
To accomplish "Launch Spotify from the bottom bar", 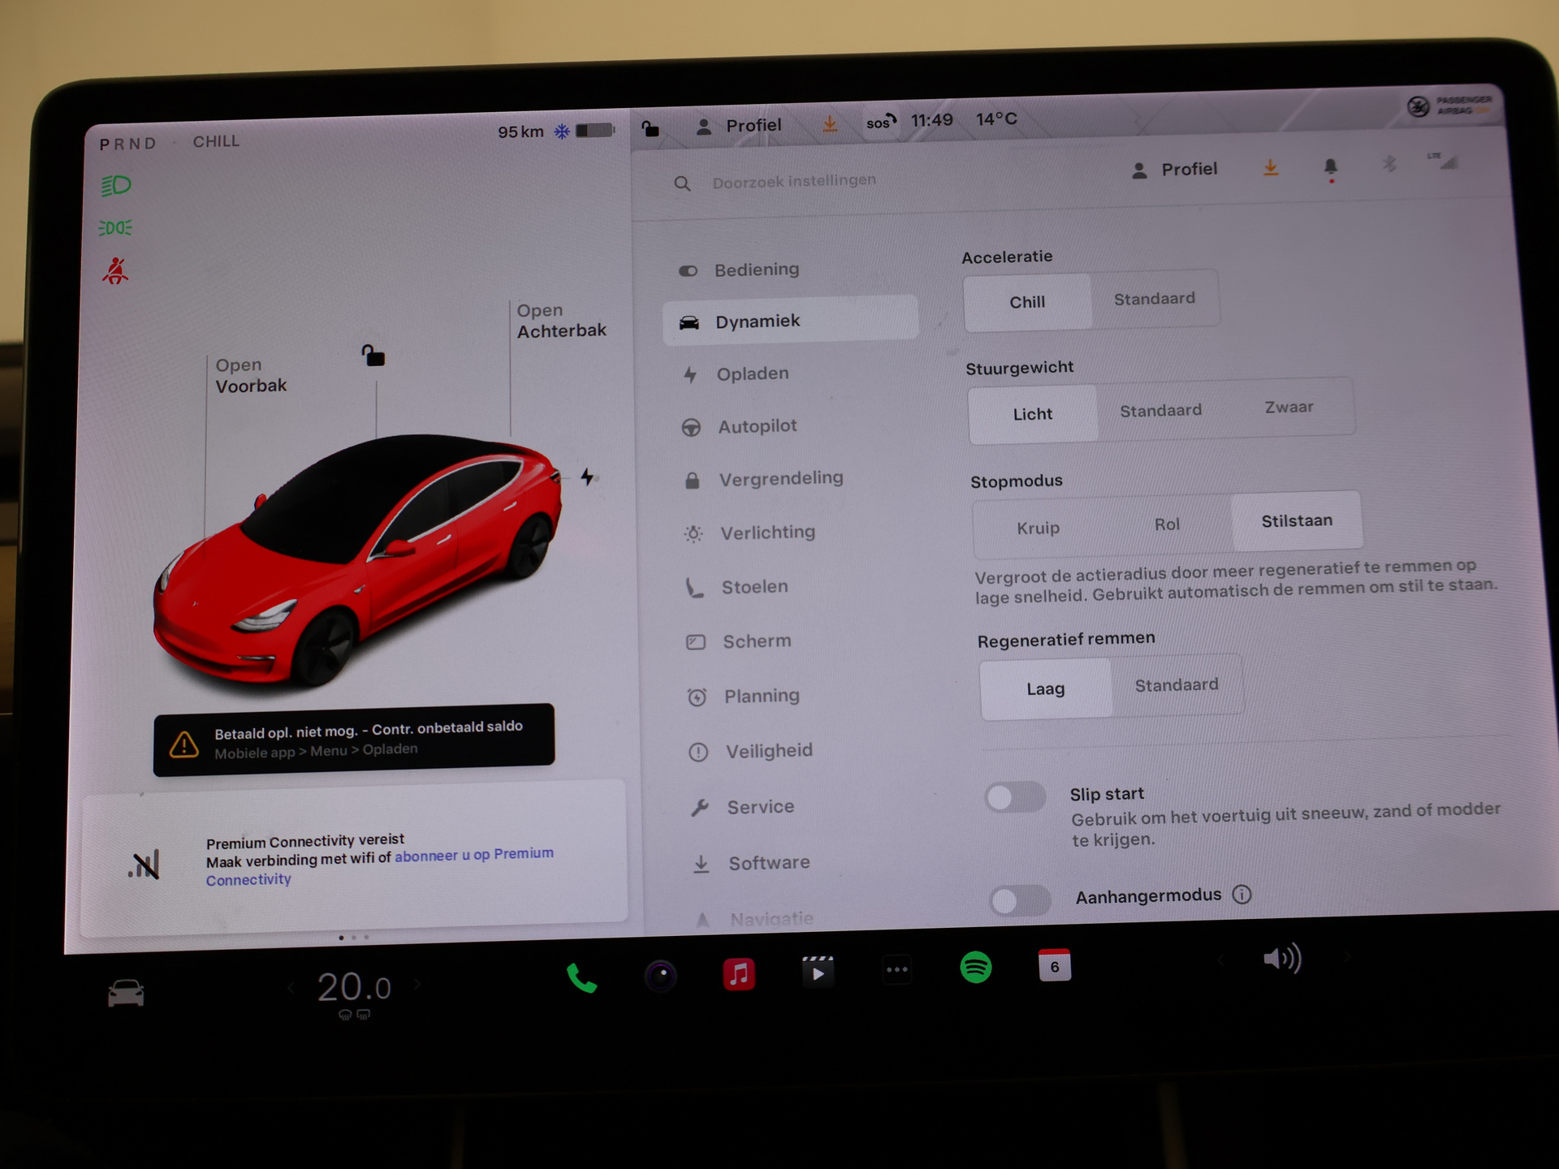I will [x=975, y=967].
